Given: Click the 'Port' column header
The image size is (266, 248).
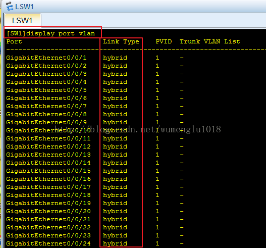Looking at the screenshot, I should point(14,41).
